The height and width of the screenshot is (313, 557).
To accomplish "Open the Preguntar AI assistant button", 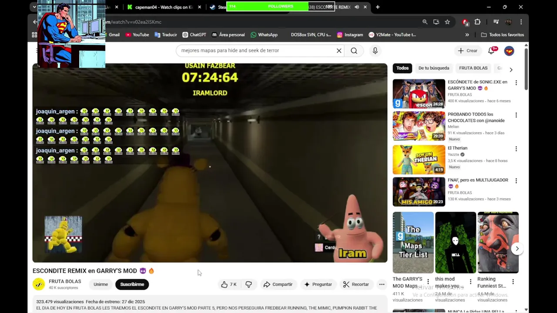I will (318, 284).
